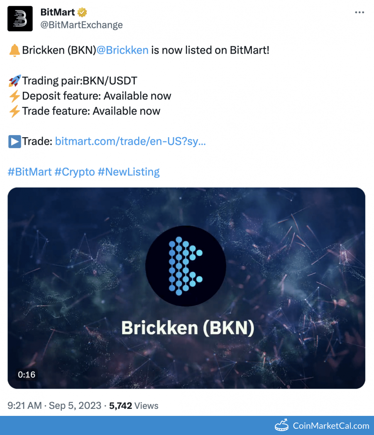Select the #BitMart hashtag
374x435 pixels.
30,172
